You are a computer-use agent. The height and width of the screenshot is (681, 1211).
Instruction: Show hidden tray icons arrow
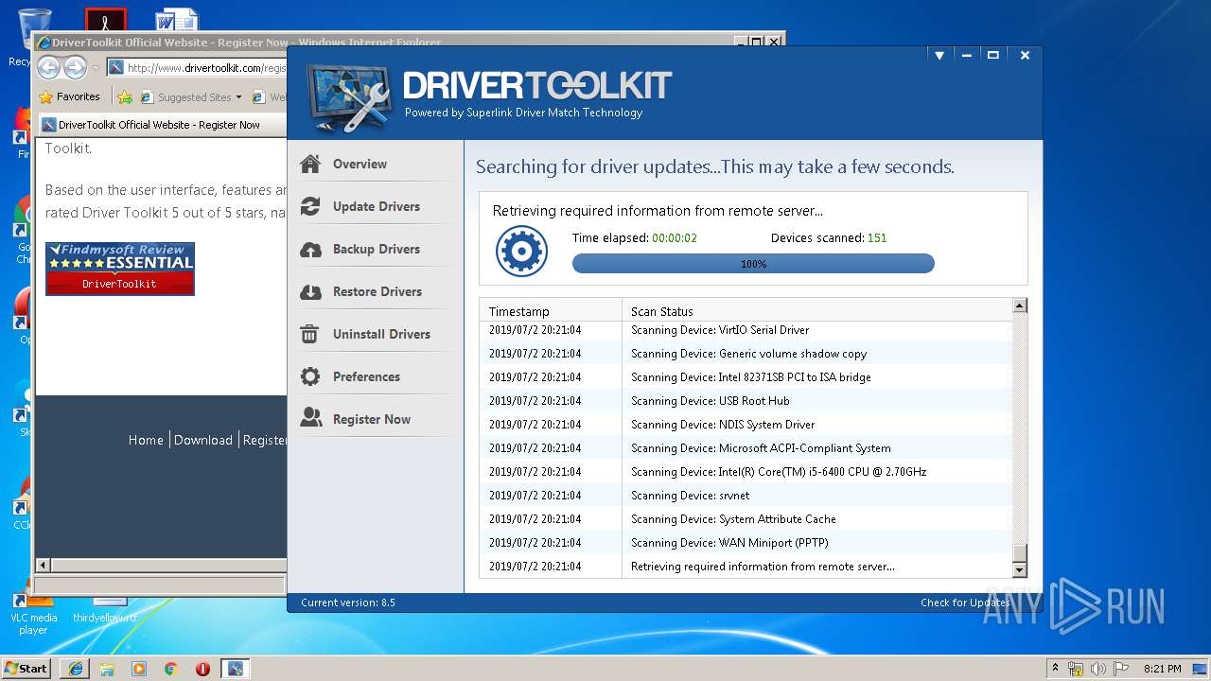1055,669
